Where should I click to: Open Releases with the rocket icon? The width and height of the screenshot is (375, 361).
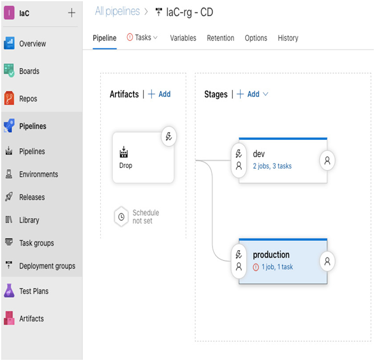[32, 197]
